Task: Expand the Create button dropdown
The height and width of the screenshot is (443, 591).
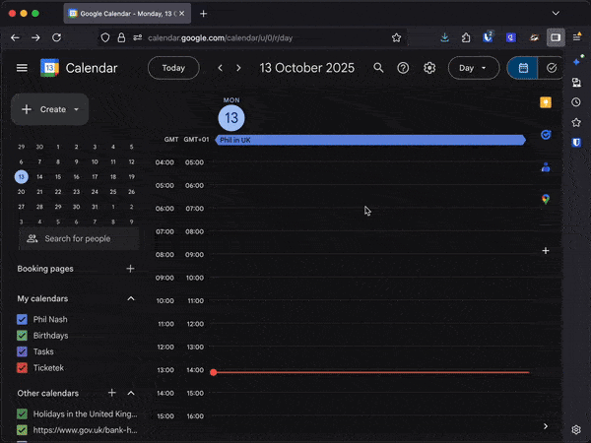Action: (x=76, y=109)
